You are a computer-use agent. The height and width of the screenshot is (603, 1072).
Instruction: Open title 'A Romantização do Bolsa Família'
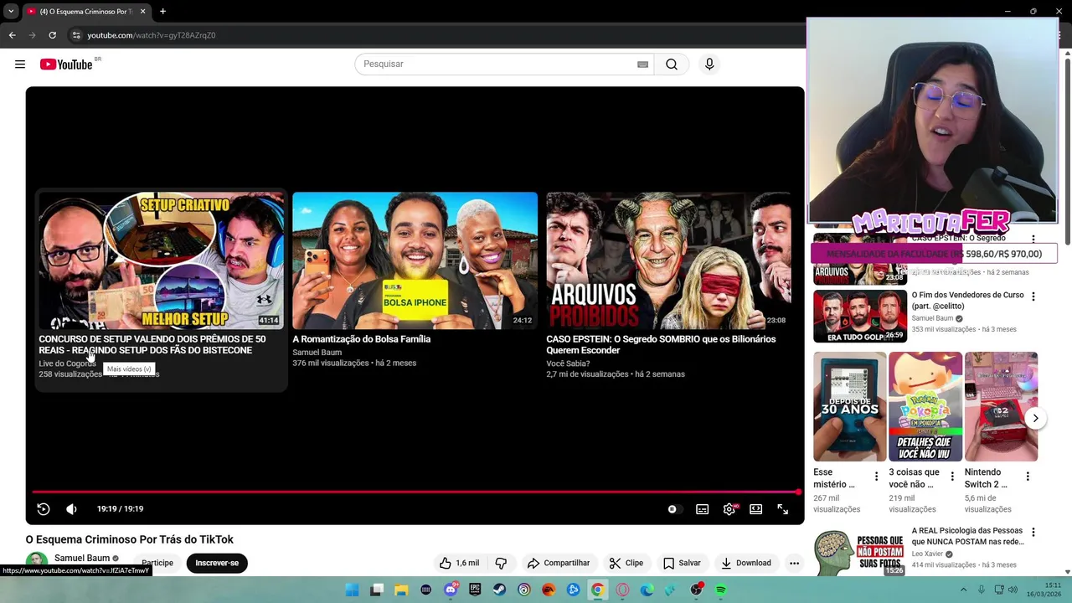[361, 339]
